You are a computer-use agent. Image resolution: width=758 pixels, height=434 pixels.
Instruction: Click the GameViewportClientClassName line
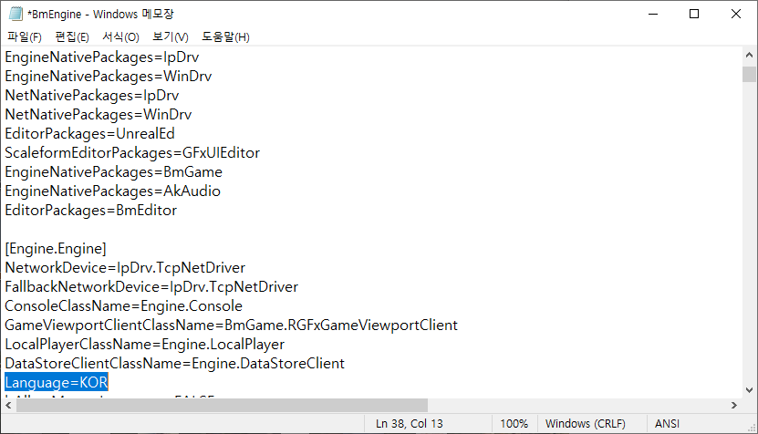(231, 325)
